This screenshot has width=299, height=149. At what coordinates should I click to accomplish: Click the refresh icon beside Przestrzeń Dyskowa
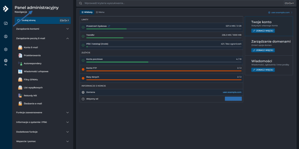click(x=109, y=26)
